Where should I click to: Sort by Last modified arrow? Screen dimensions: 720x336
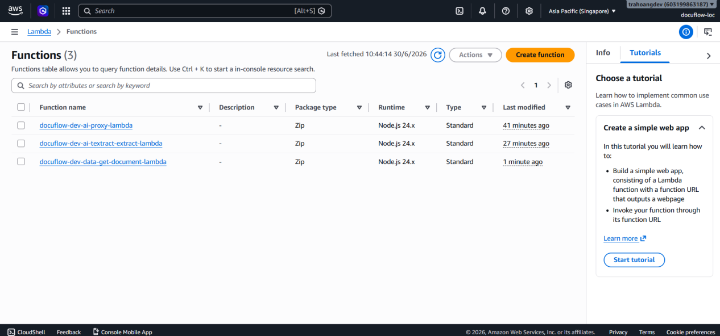(x=568, y=107)
